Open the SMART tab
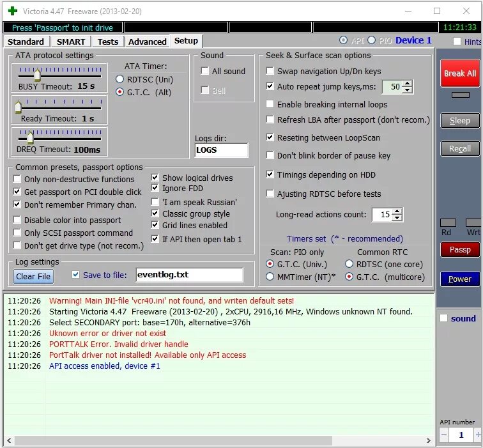 coord(70,42)
